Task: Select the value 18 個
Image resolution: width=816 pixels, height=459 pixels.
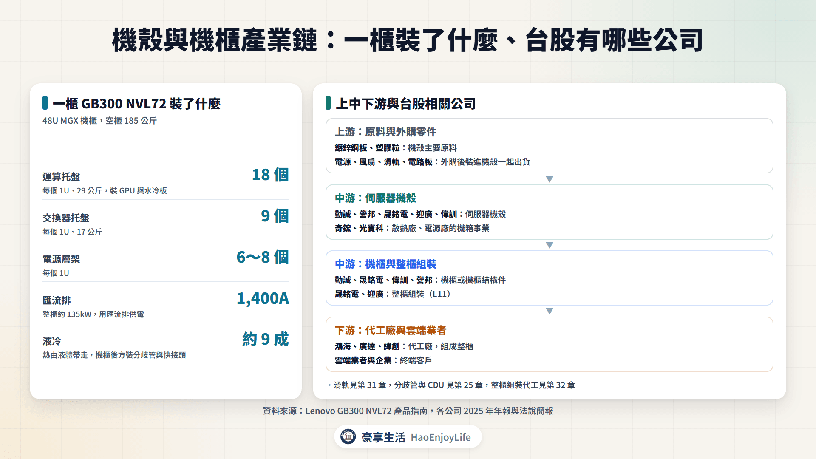Action: click(x=270, y=175)
